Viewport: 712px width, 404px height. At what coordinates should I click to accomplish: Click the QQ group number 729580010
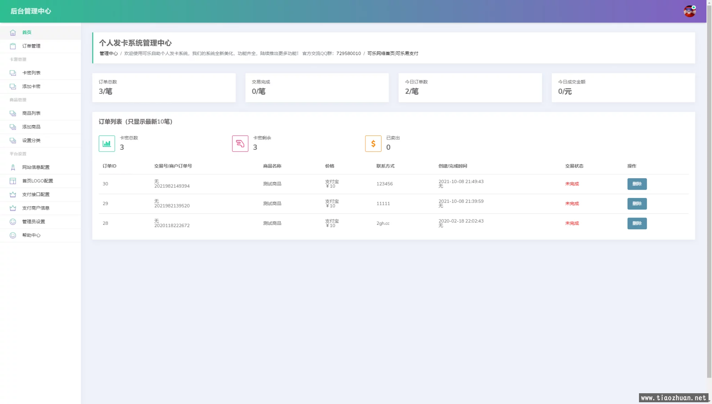[x=349, y=53]
